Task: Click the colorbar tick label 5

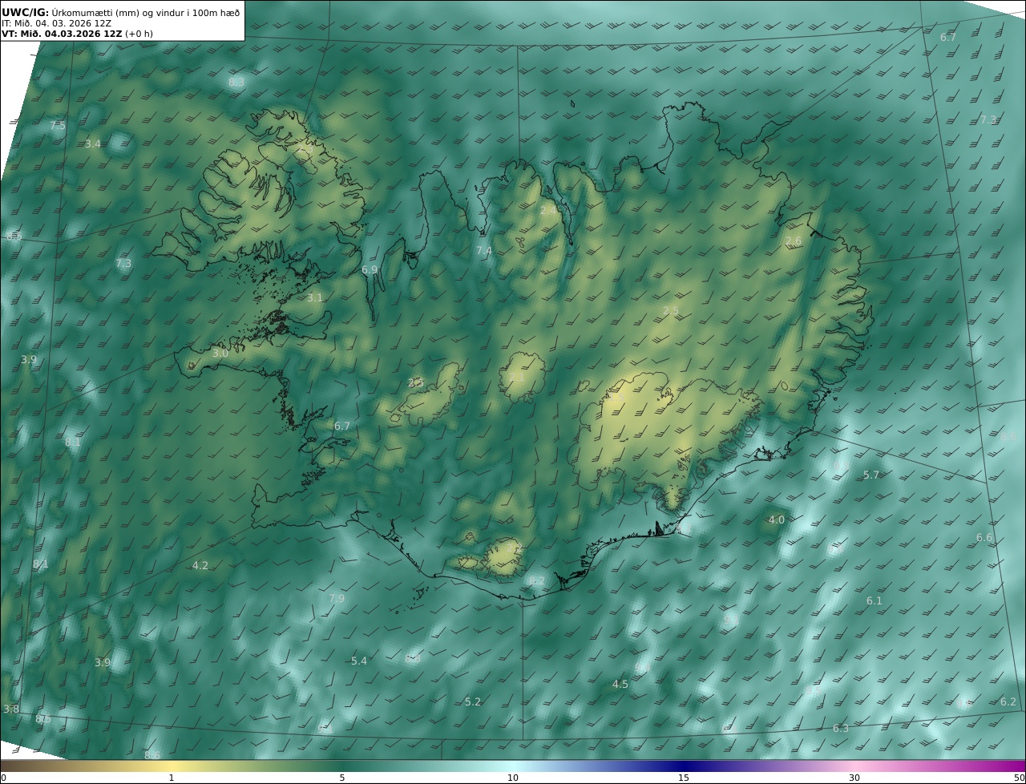Action: click(x=342, y=778)
